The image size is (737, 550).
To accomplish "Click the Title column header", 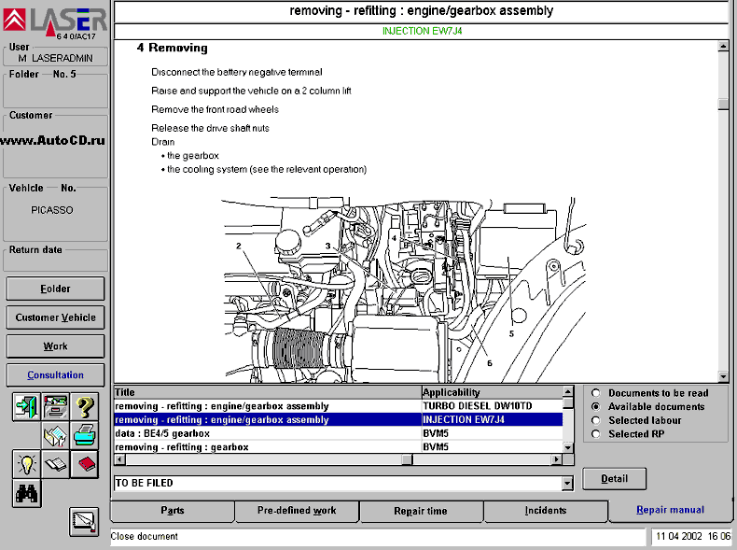I will (x=268, y=392).
